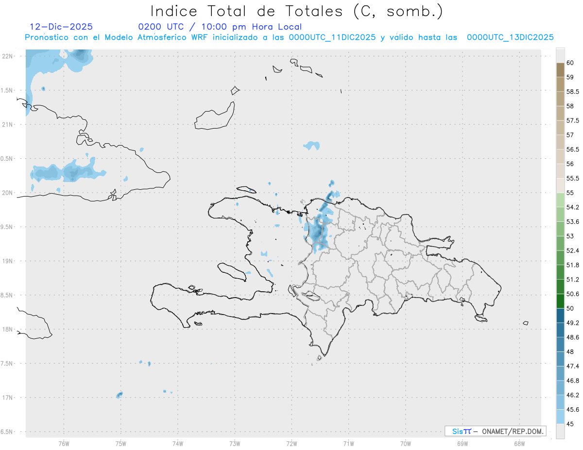Click the colorbar label "60"
The width and height of the screenshot is (583, 450).
(x=570, y=63)
